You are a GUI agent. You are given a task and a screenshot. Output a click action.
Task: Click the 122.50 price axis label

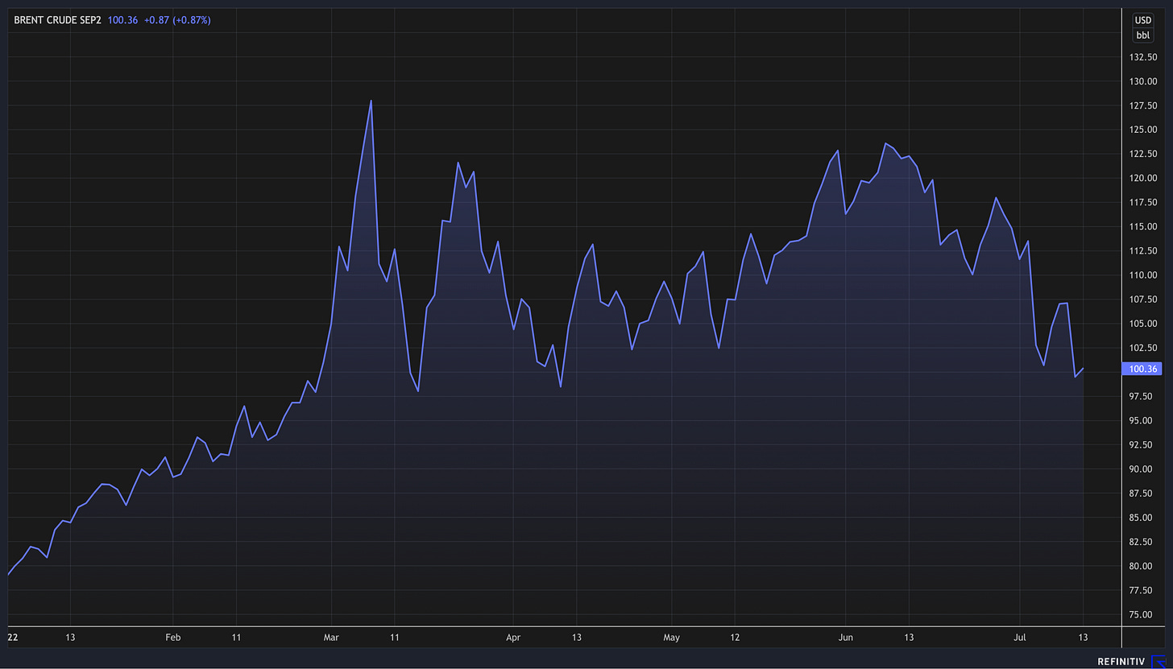(x=1144, y=154)
